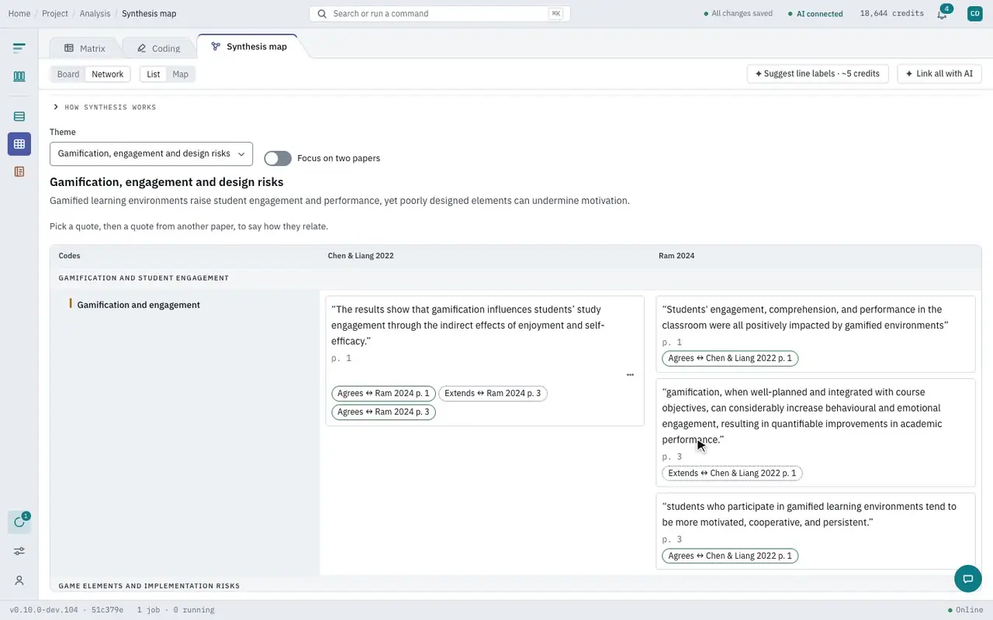The width and height of the screenshot is (993, 620).
Task: Open the list rows icon in sidebar
Action: pyautogui.click(x=19, y=116)
